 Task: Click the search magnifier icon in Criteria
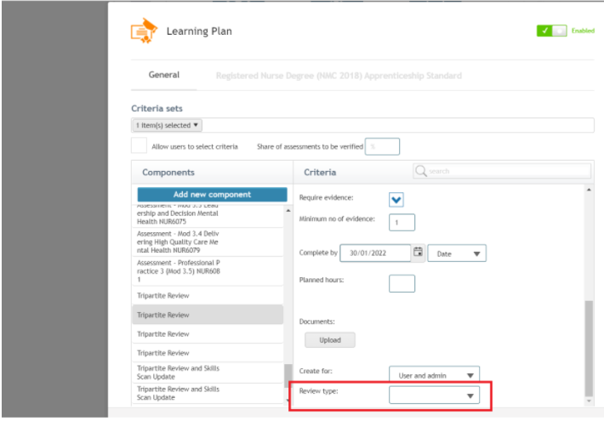pos(420,171)
